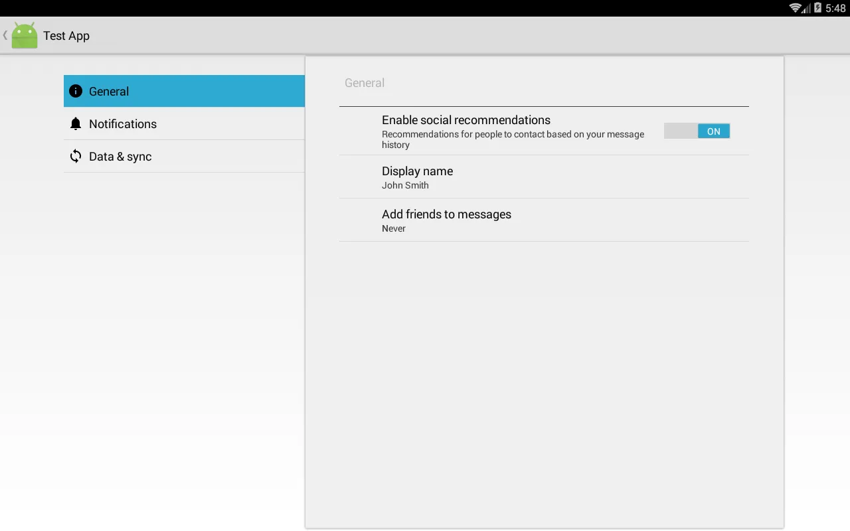850x531 pixels.
Task: Tap the Wi-Fi status icon
Action: (x=794, y=8)
